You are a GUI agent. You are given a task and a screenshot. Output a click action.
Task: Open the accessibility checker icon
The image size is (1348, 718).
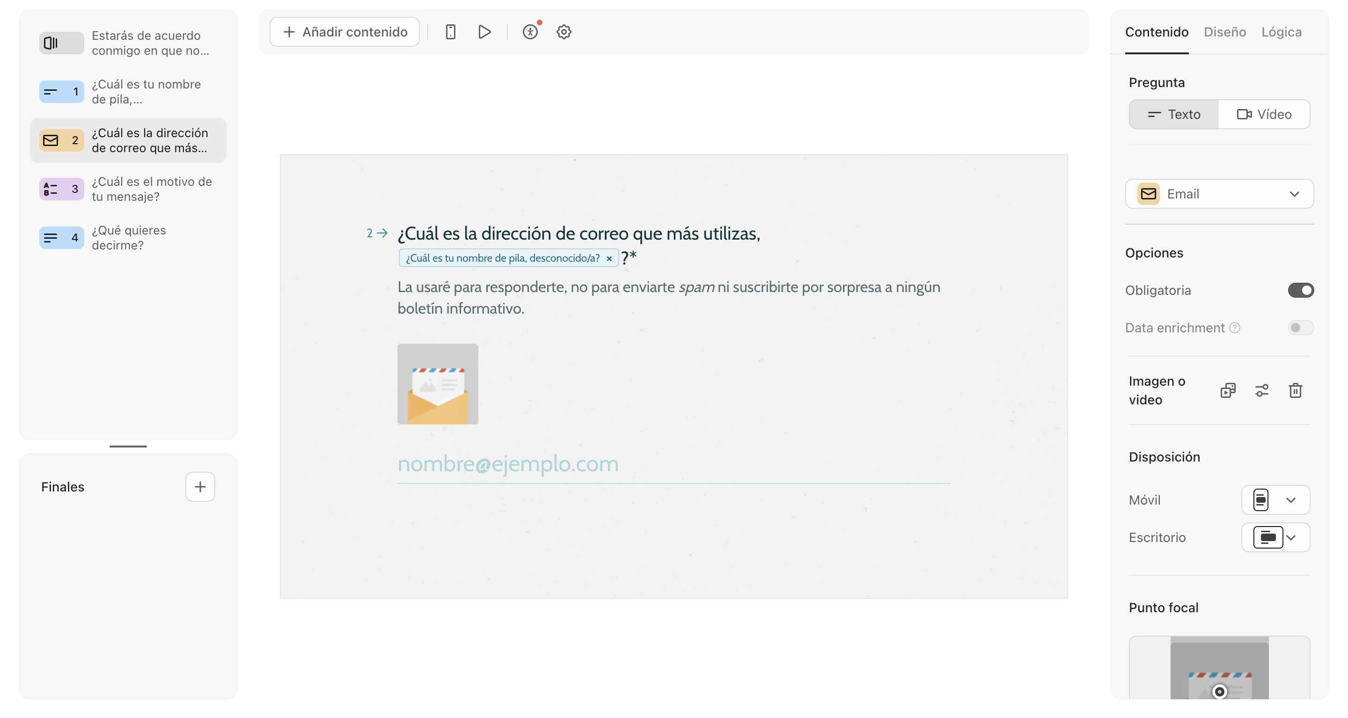pos(531,31)
